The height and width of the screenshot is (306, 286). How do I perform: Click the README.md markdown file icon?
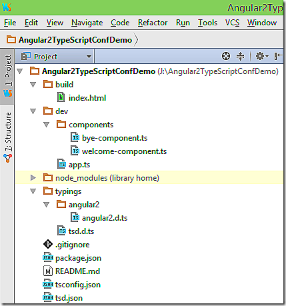coord(48,271)
